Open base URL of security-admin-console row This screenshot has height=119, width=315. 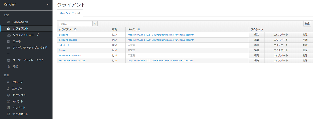(161, 60)
